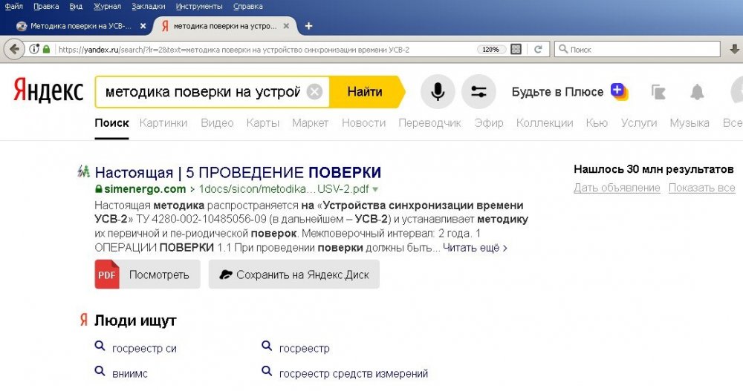Open search settings sliders icon
Image resolution: width=743 pixels, height=391 pixels.
pos(478,91)
